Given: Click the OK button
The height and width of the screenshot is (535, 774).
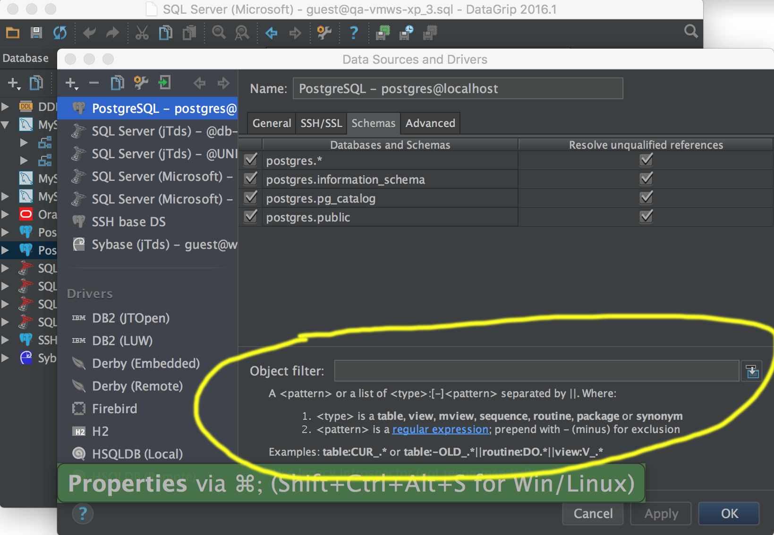Looking at the screenshot, I should pos(729,513).
